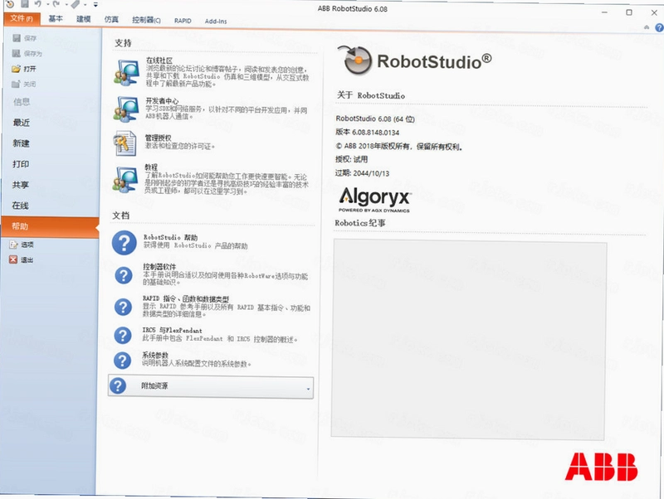Open the 在线社区 online community icon
Image resolution: width=664 pixels, height=499 pixels.
[126, 72]
